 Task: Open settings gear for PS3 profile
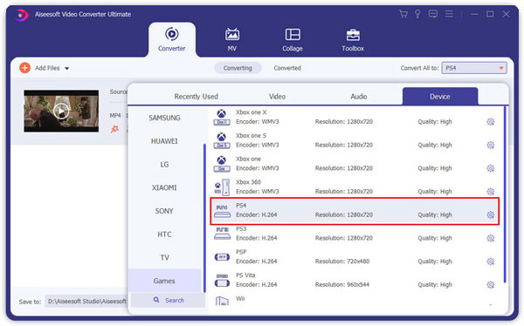tap(490, 238)
